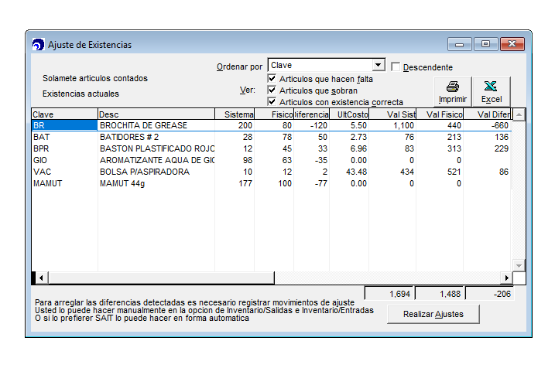Click the MAMUT 44g description
Image resolution: width=555 pixels, height=375 pixels.
(x=122, y=183)
